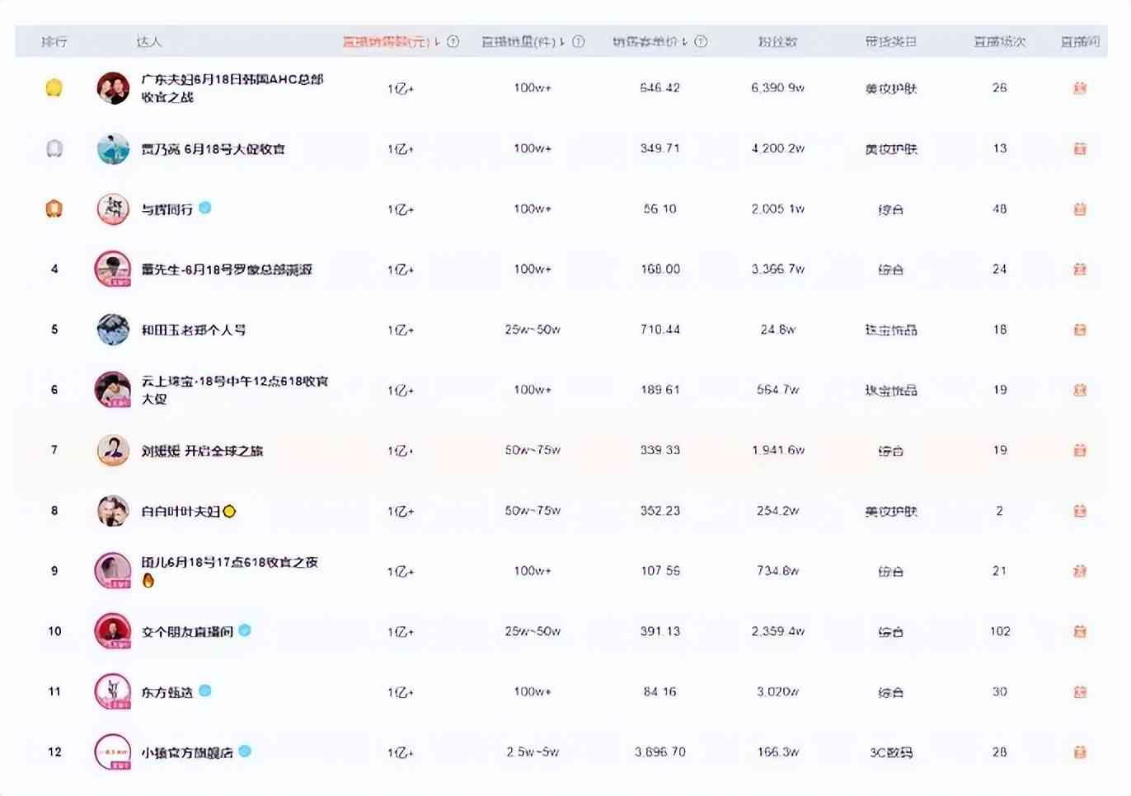
Task: Open live room icon for 小猿官方旗舰店 row
Action: (x=1079, y=752)
